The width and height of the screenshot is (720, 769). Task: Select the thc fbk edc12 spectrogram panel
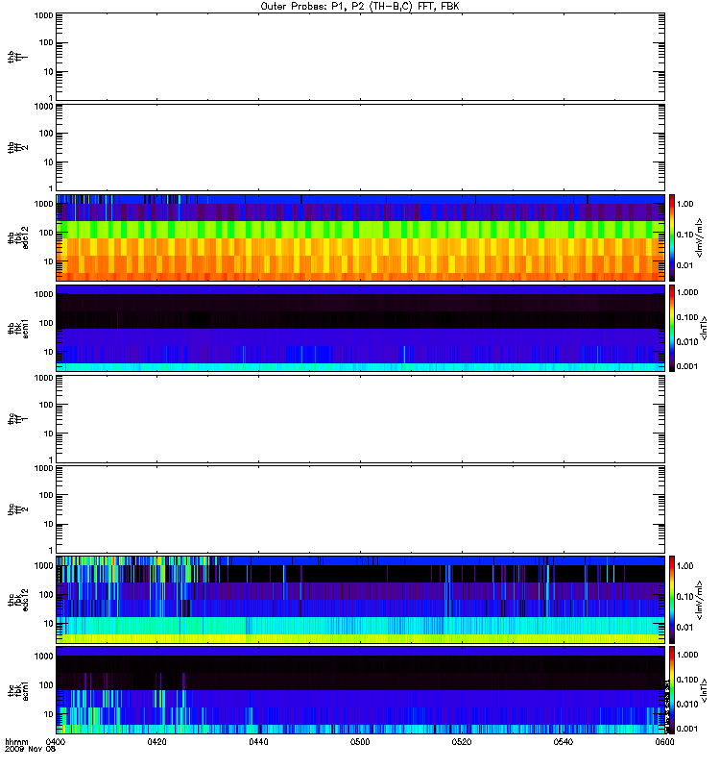point(361,600)
